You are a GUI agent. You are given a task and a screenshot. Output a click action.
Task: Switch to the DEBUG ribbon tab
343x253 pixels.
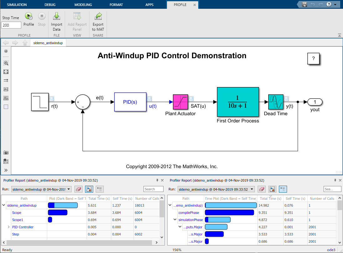pyautogui.click(x=50, y=4)
